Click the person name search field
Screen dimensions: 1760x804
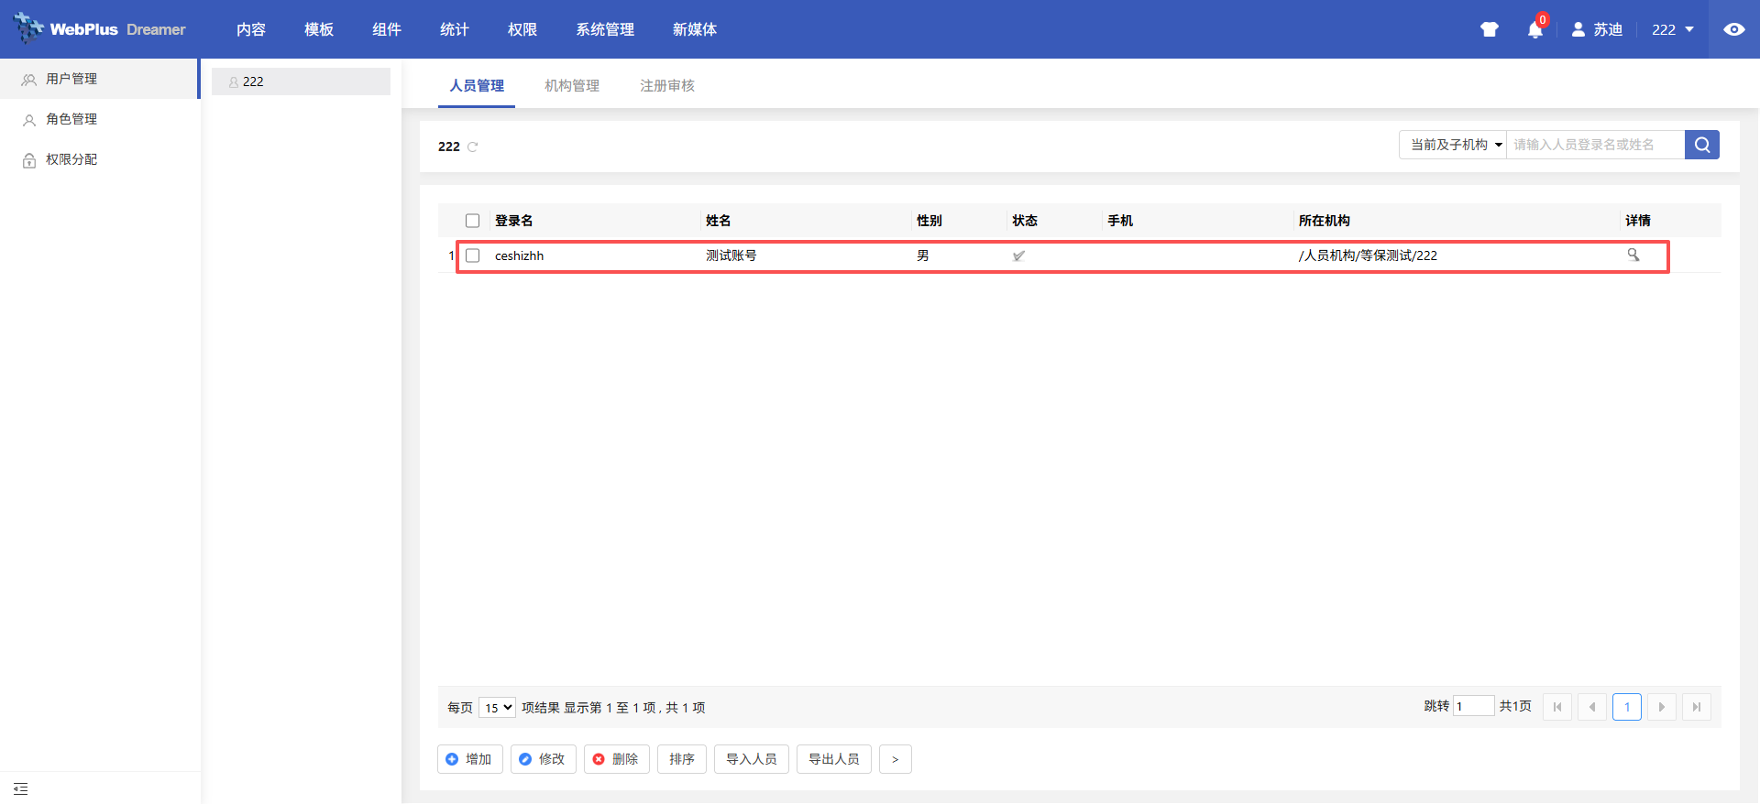tap(1595, 145)
